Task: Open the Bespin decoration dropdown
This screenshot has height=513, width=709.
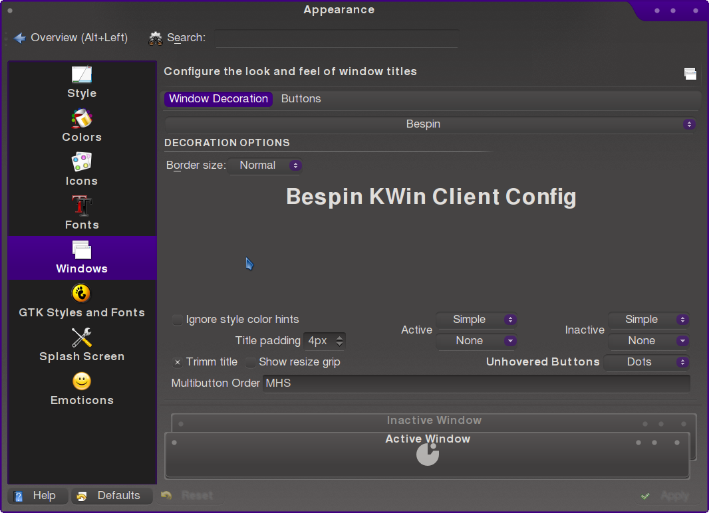Action: coord(430,124)
